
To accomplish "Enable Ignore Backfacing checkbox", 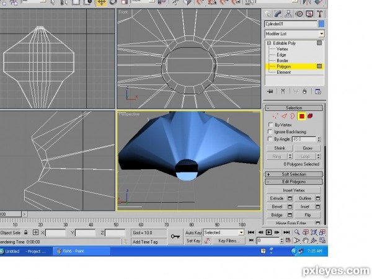I will tap(270, 131).
